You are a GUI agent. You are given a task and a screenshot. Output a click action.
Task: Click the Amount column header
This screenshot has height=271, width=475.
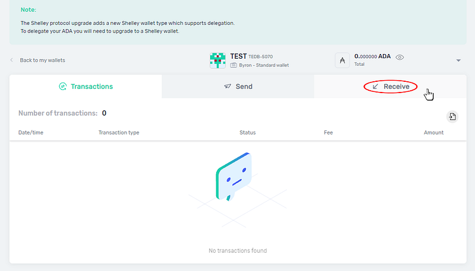(433, 132)
